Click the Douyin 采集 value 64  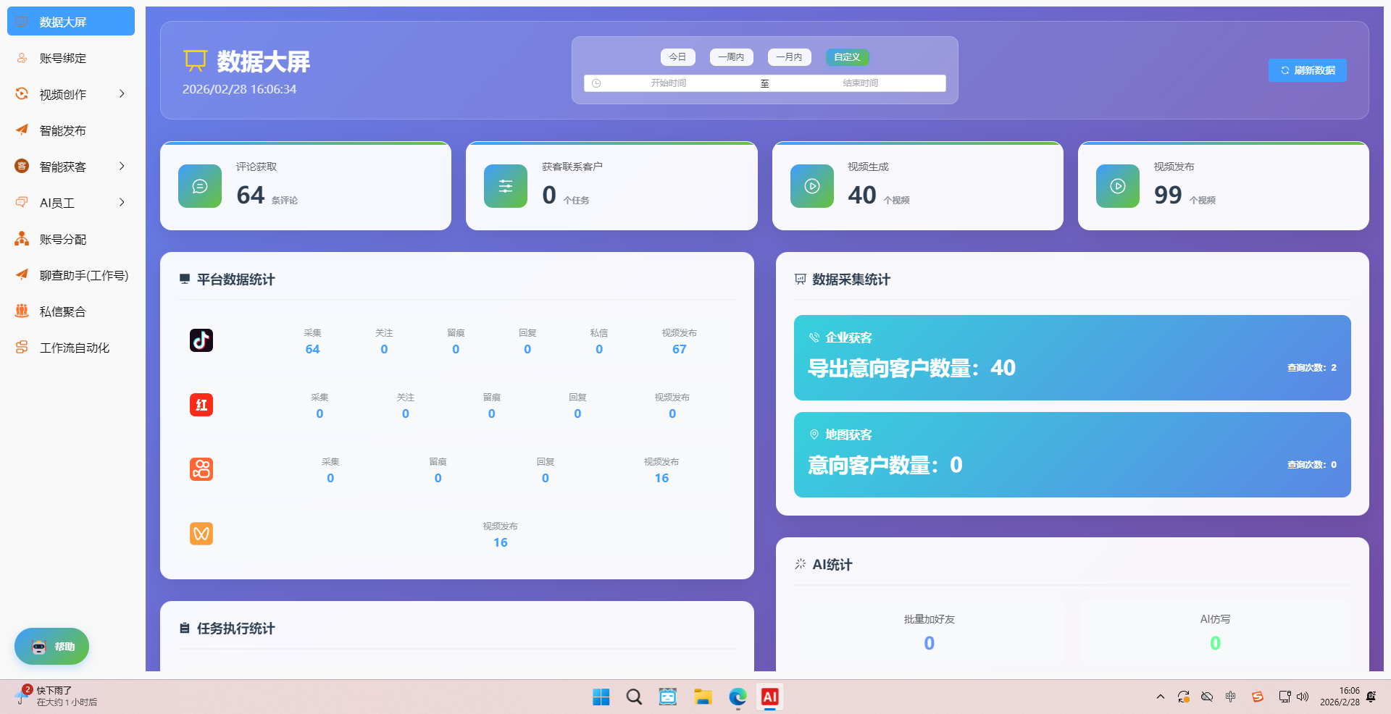pos(312,349)
